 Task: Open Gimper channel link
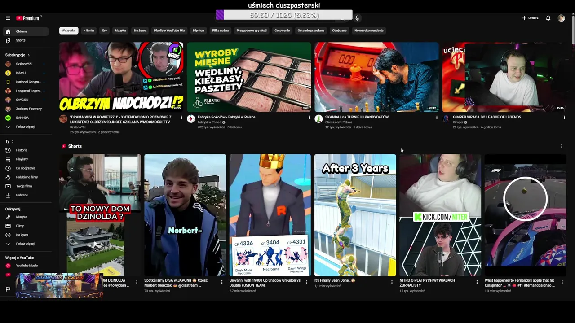coord(458,122)
